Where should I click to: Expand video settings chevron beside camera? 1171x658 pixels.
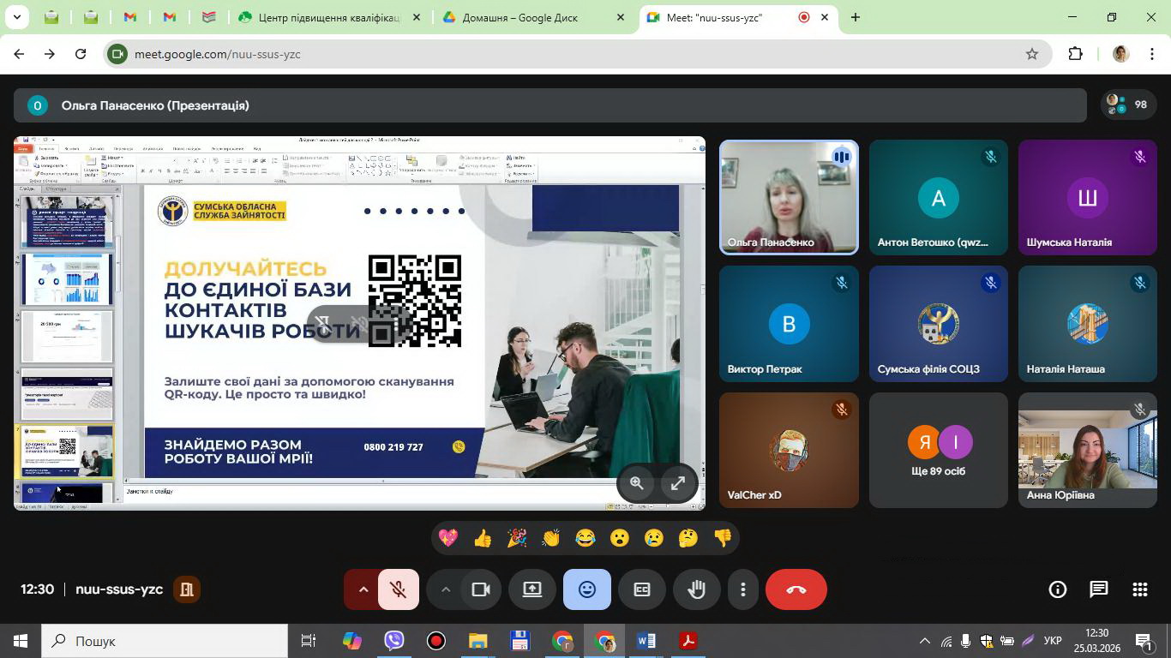[445, 589]
